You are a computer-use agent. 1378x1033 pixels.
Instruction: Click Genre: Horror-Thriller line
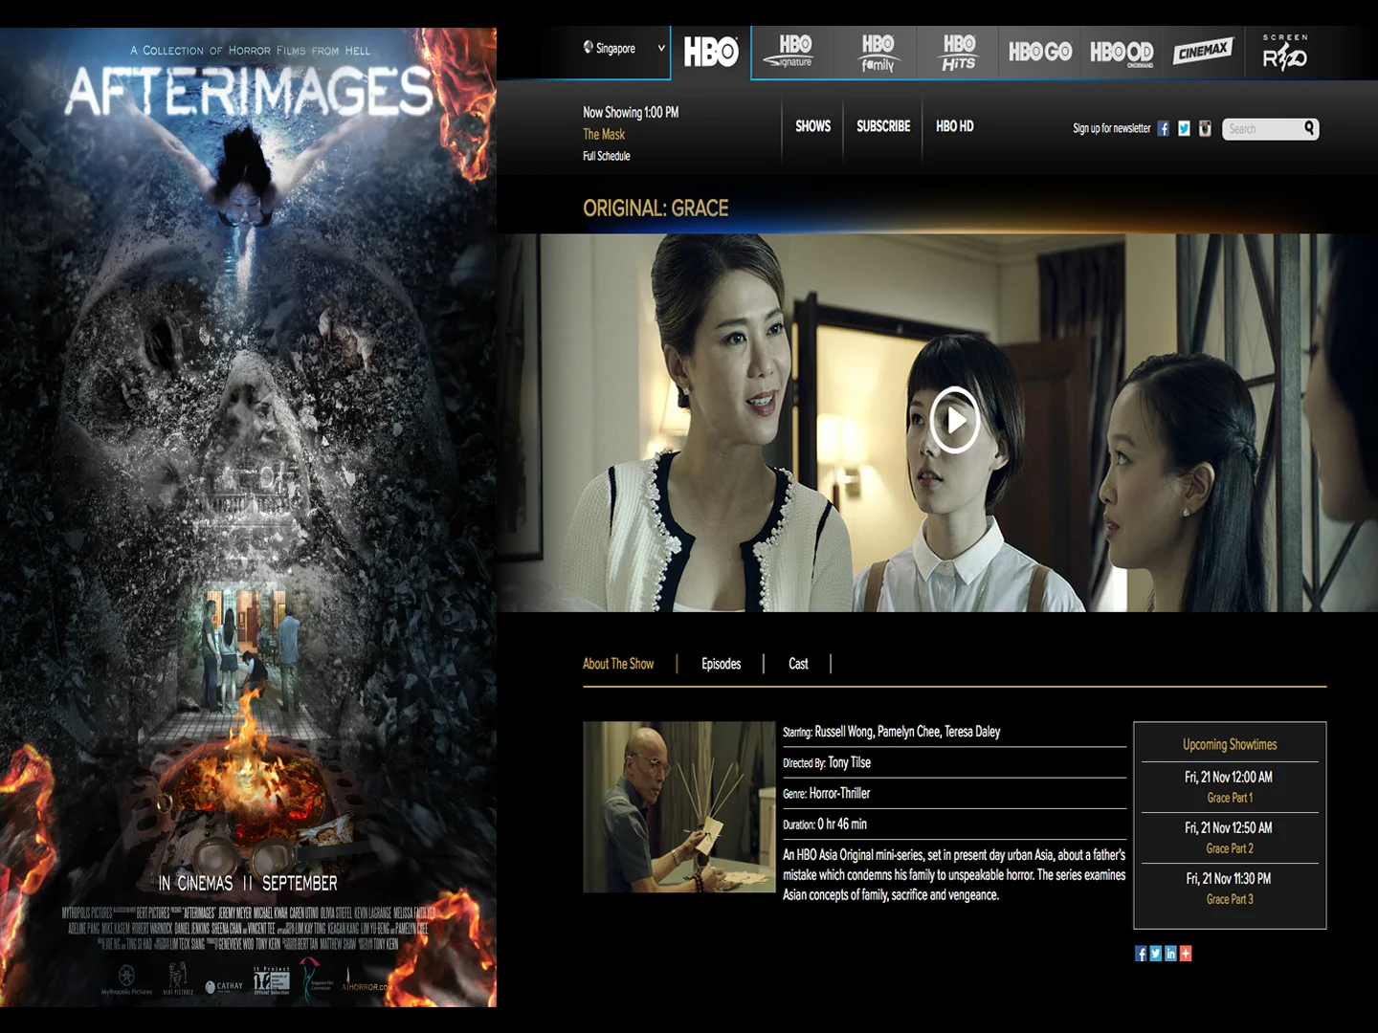click(x=827, y=794)
